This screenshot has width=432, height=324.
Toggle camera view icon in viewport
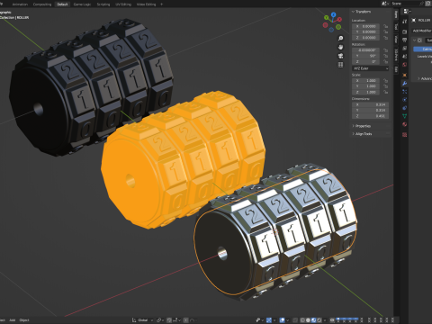340,56
